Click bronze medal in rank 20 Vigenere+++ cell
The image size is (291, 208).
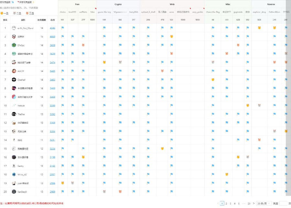click(x=120, y=192)
